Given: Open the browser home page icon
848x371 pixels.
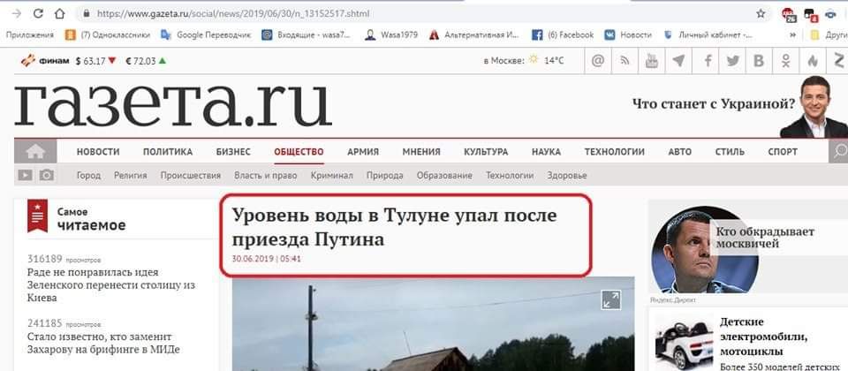Looking at the screenshot, I should (x=59, y=13).
